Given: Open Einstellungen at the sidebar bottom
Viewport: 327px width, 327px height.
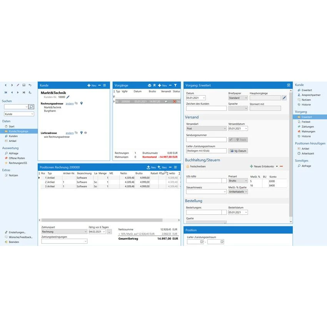Looking at the screenshot, I should [17, 232].
